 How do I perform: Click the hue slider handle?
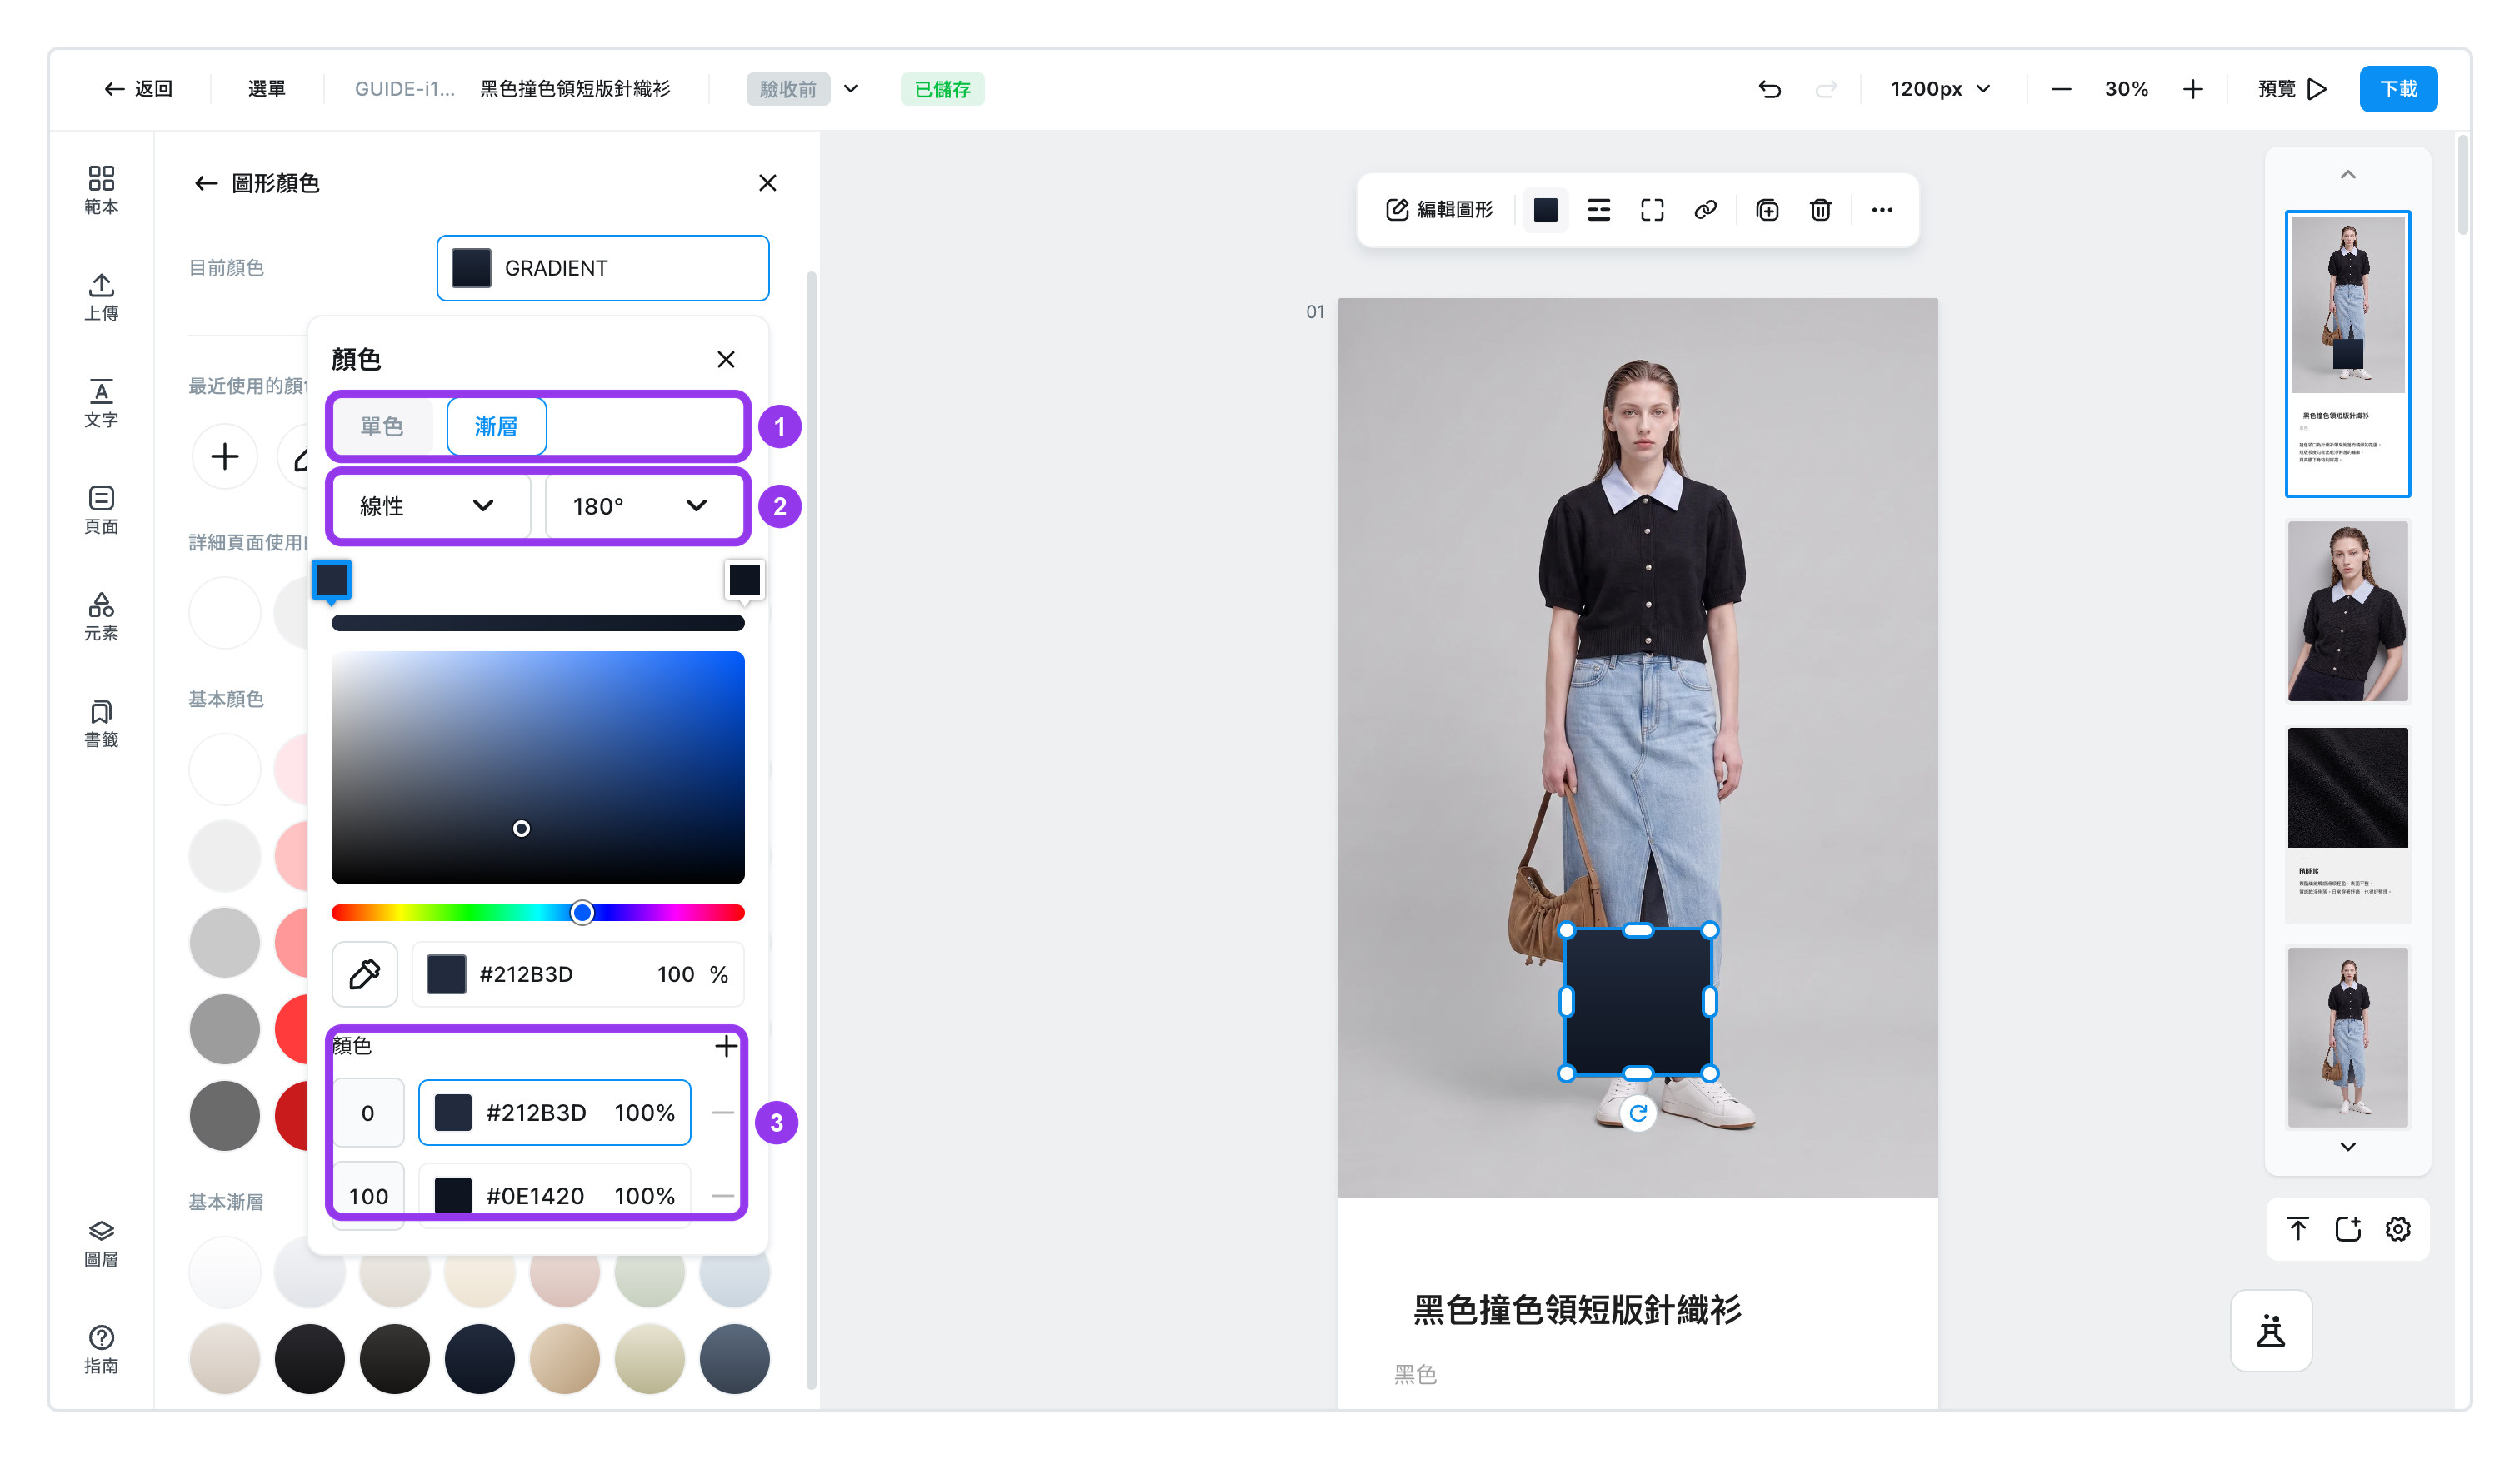coord(582,911)
